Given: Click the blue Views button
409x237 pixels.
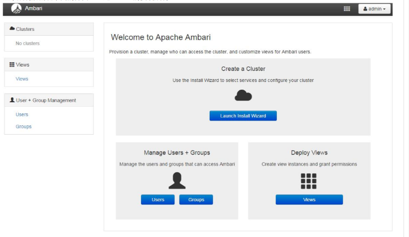Looking at the screenshot, I should coord(309,200).
